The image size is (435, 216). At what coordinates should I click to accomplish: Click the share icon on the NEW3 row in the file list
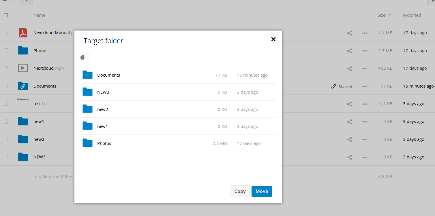coord(349,157)
